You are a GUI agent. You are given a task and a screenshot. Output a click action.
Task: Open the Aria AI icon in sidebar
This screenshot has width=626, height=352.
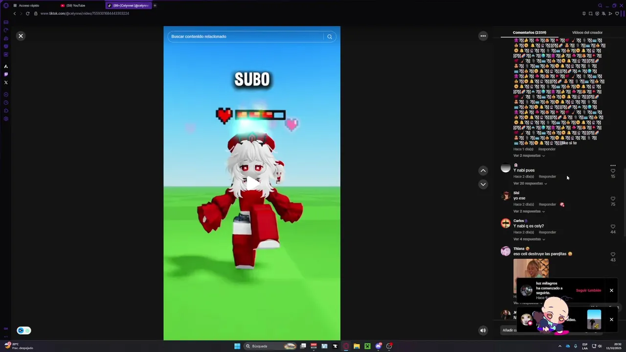[x=6, y=66]
